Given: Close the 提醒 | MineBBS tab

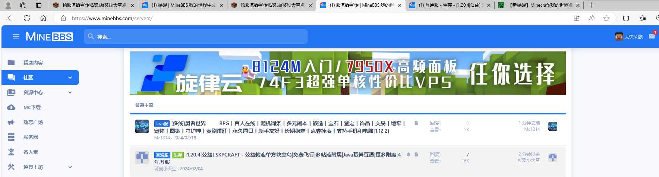Looking at the screenshot, I should [221, 5].
